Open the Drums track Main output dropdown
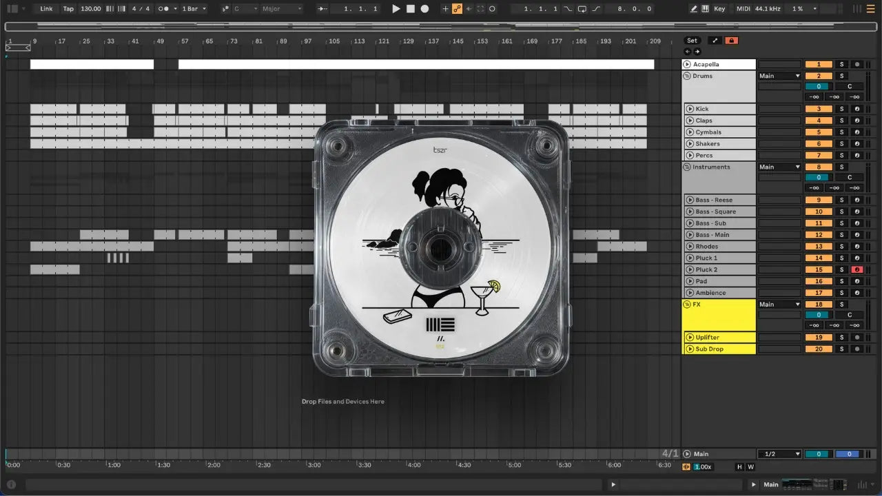Screen dimensions: 882x496 pyautogui.click(x=779, y=76)
